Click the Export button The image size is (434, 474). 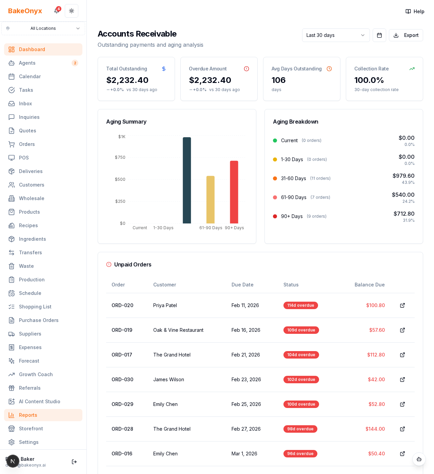[x=406, y=35]
